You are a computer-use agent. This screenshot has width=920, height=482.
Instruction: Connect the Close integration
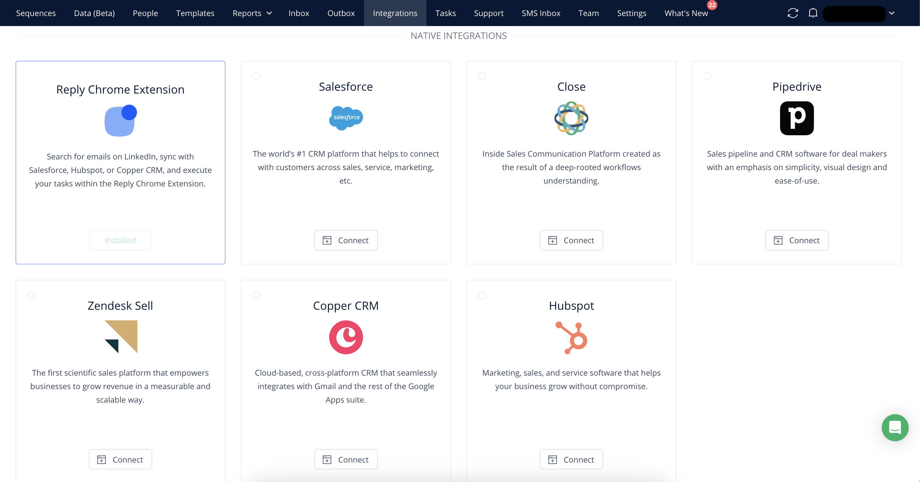click(571, 240)
